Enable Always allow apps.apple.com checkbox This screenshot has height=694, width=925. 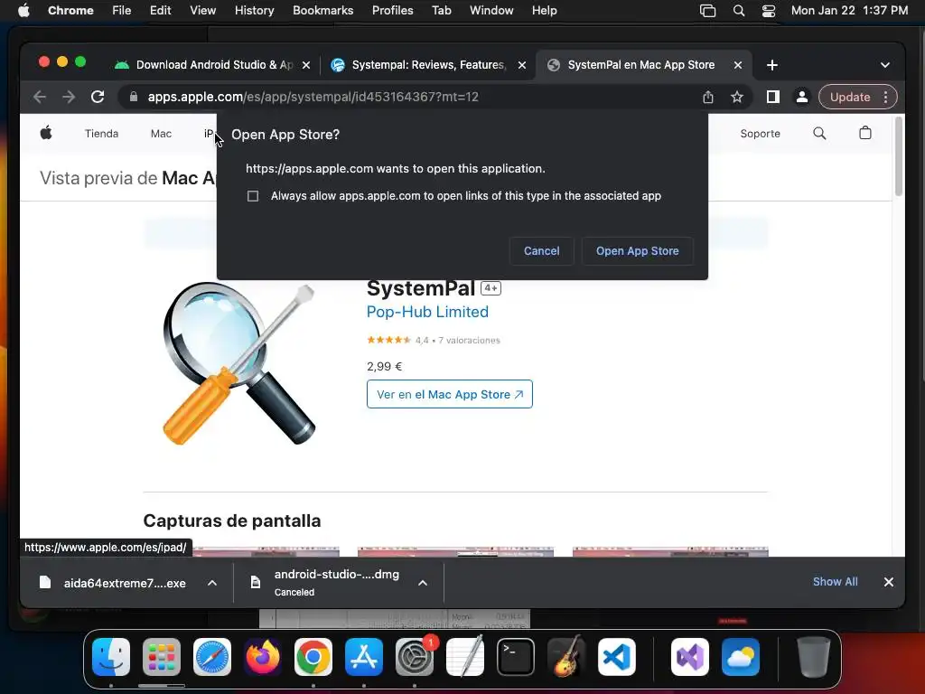point(253,196)
